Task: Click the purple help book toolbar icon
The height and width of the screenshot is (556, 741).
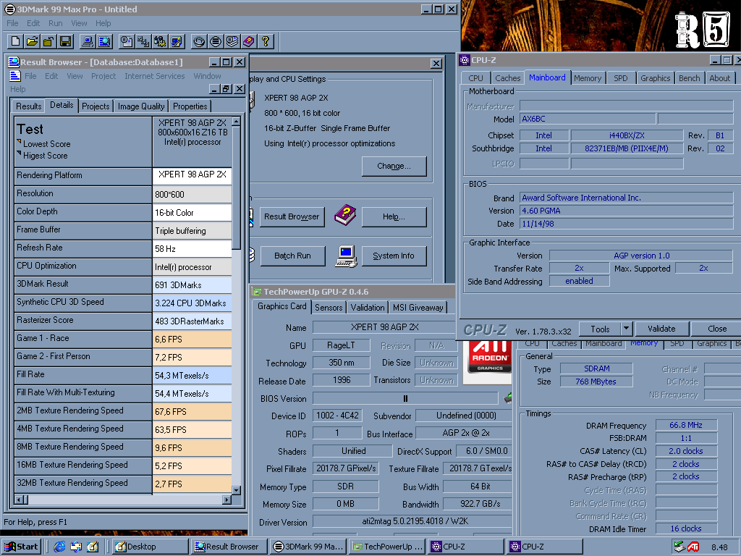Action: click(x=249, y=41)
